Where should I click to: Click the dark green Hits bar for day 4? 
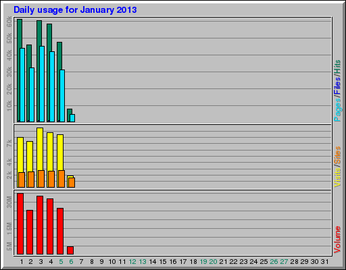coord(49,73)
